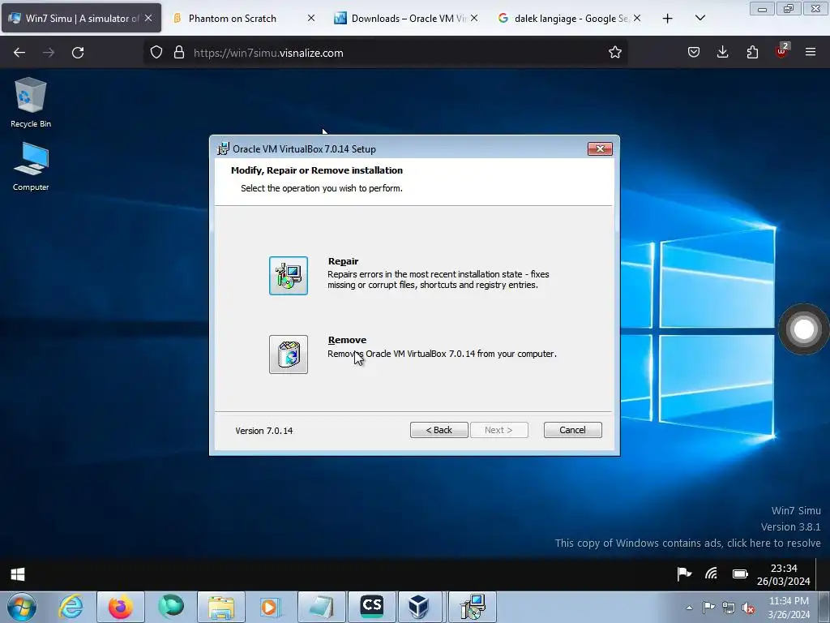This screenshot has width=830, height=623.
Task: Open the Computer desktop icon
Action: 31,166
